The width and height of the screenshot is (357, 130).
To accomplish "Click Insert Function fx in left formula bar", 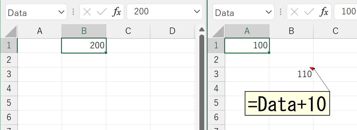I will [116, 12].
